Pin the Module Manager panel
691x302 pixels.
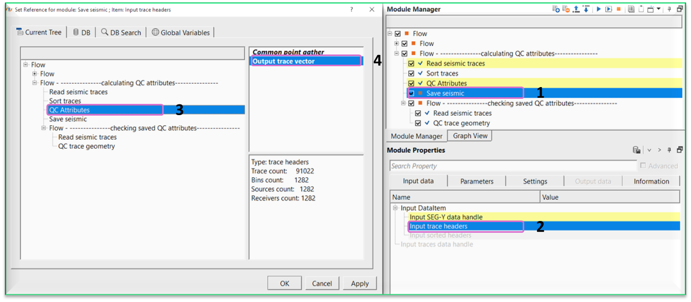click(669, 9)
